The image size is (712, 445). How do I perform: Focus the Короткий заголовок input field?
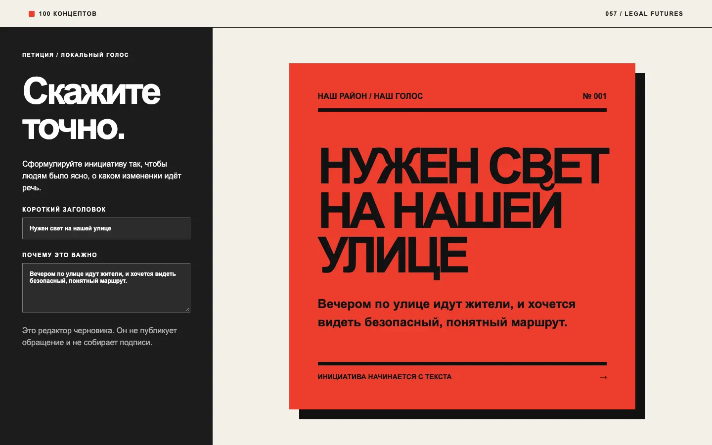coord(106,228)
